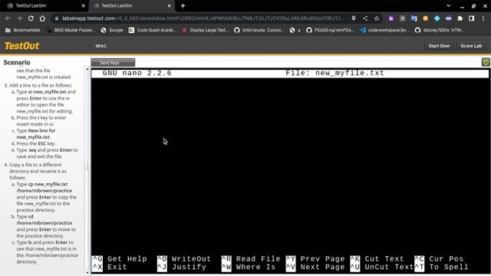Open the stuicey/SSHy bookmark
The width and height of the screenshot is (491, 276).
coord(439,30)
